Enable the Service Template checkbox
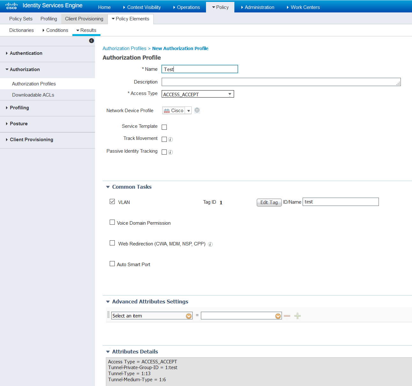Image resolution: width=412 pixels, height=386 pixels. pyautogui.click(x=164, y=127)
